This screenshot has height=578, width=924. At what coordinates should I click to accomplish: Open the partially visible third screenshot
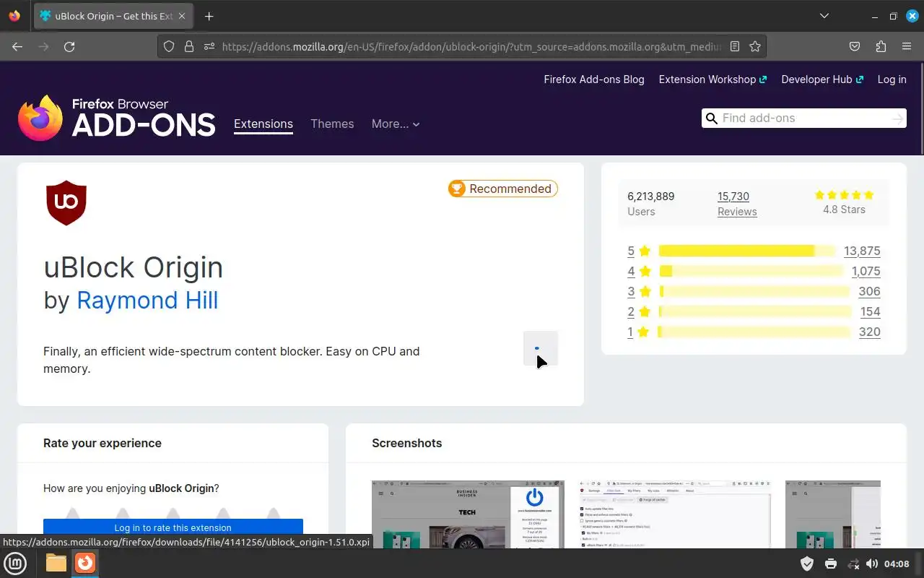tap(833, 514)
